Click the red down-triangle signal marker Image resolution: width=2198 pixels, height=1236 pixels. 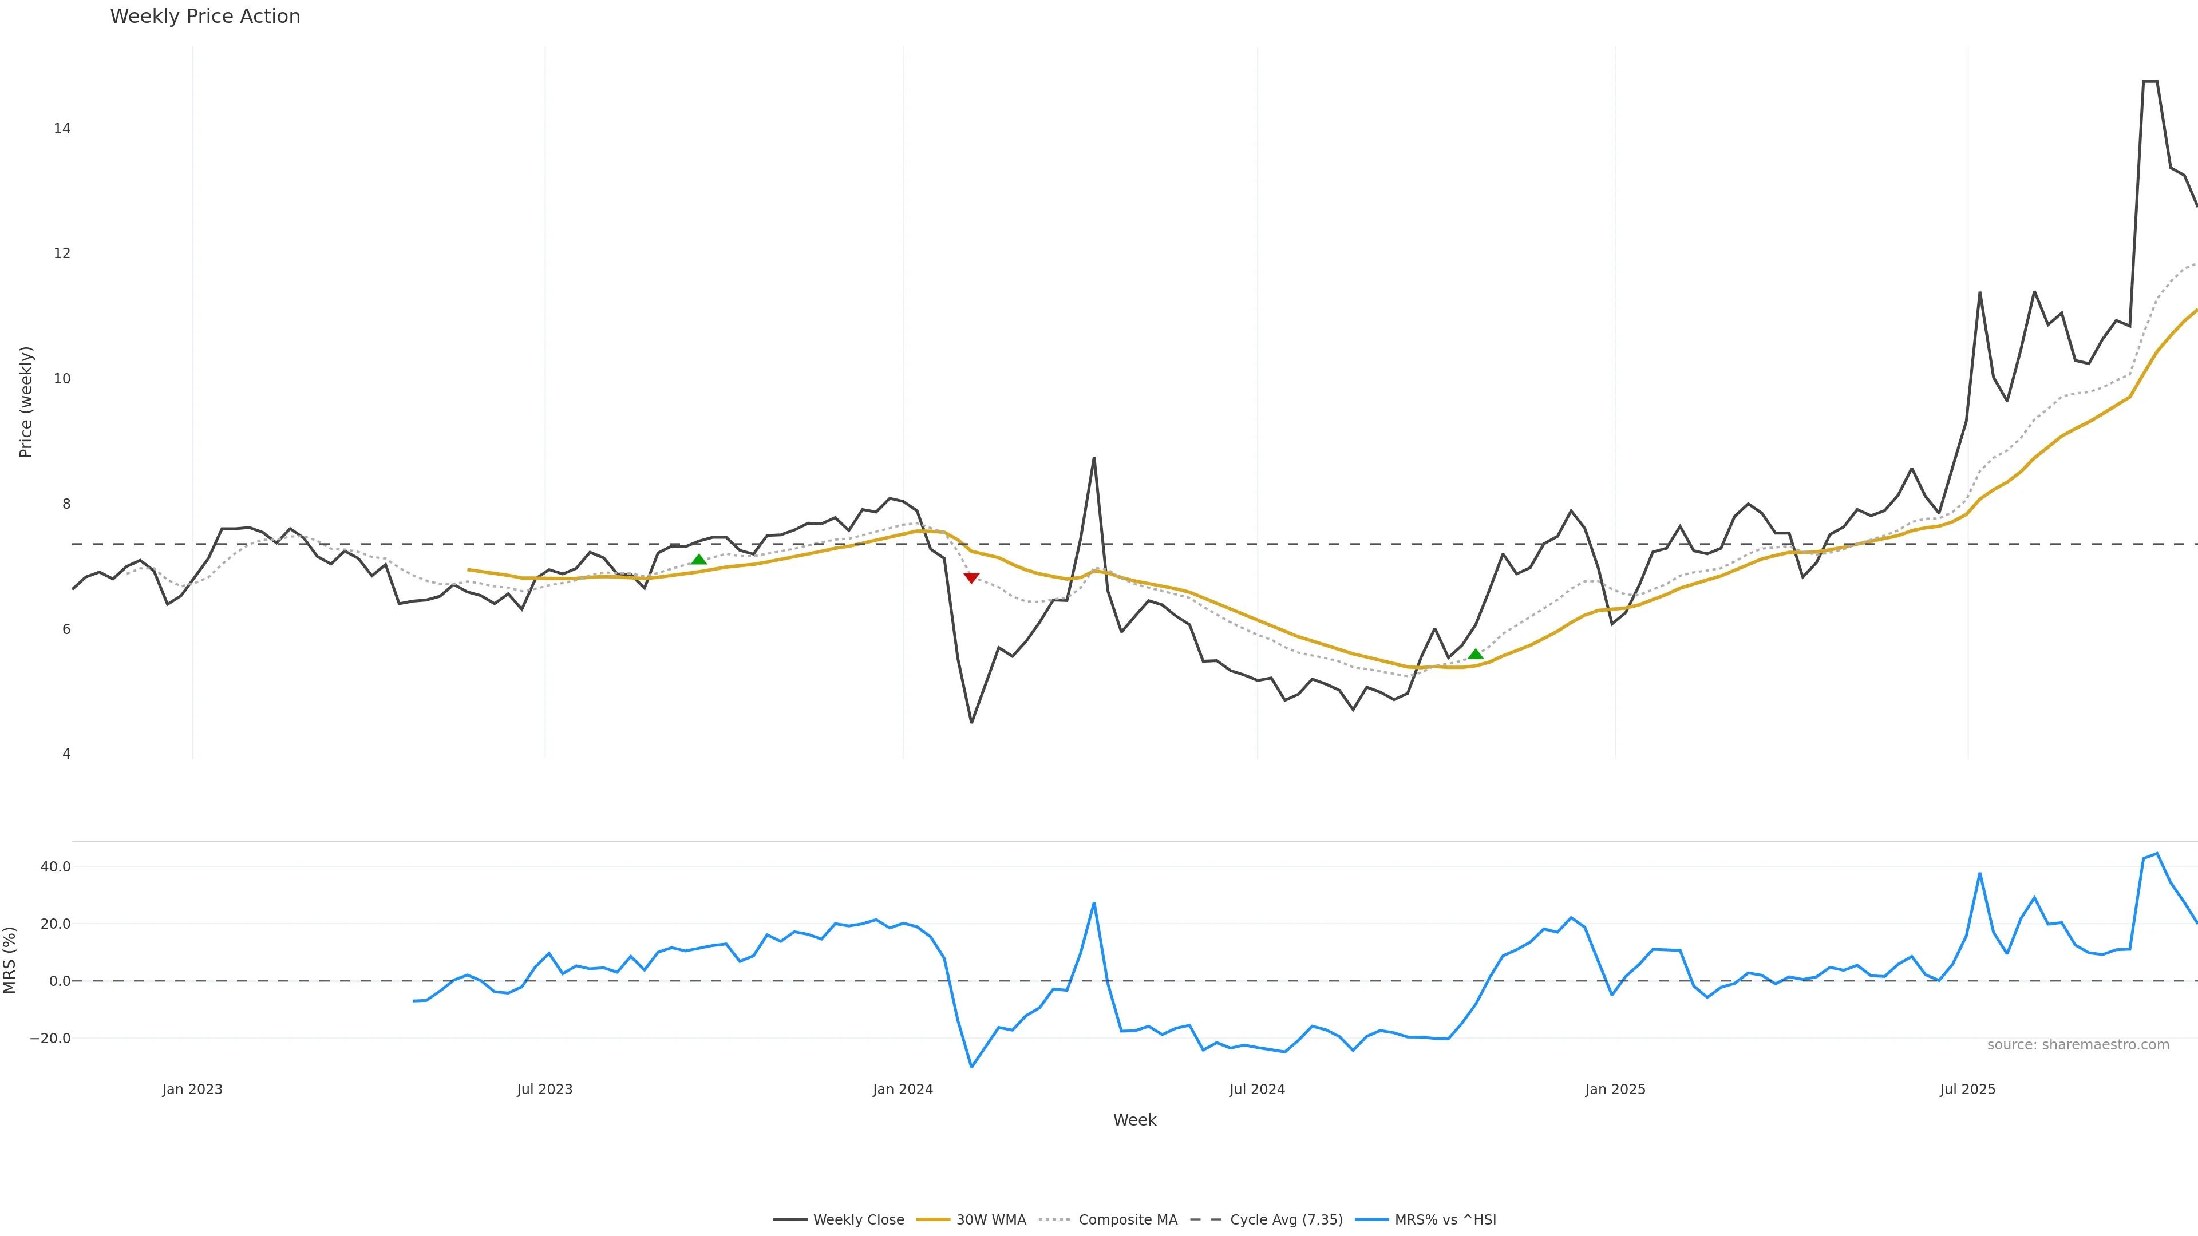971,577
